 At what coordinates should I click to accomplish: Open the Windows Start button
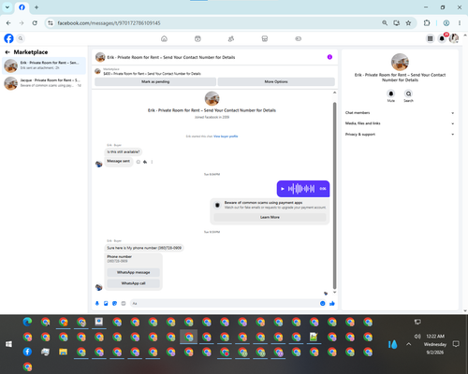8,344
